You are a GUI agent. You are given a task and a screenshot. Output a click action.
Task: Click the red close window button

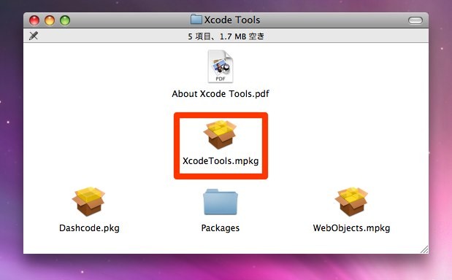[x=34, y=20]
